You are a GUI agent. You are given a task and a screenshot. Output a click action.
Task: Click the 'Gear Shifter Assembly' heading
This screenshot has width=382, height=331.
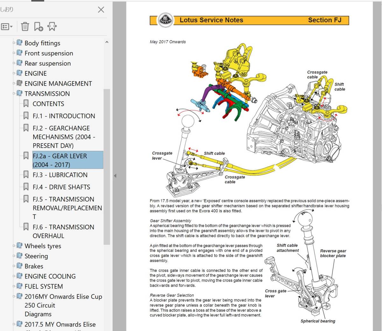171,221
